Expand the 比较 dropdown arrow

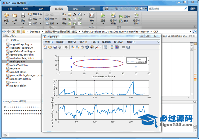(40, 19)
